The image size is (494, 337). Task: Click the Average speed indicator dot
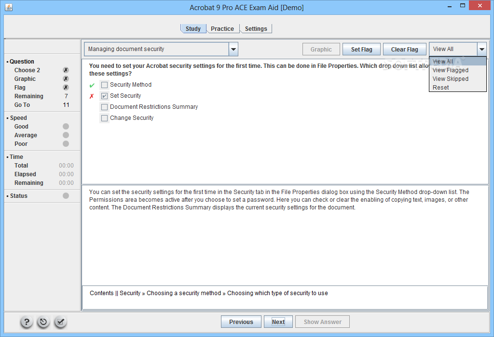(x=66, y=135)
